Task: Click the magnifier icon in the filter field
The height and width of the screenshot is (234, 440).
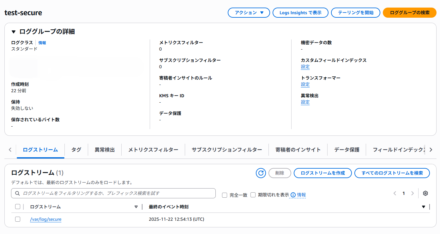Action: (17, 193)
